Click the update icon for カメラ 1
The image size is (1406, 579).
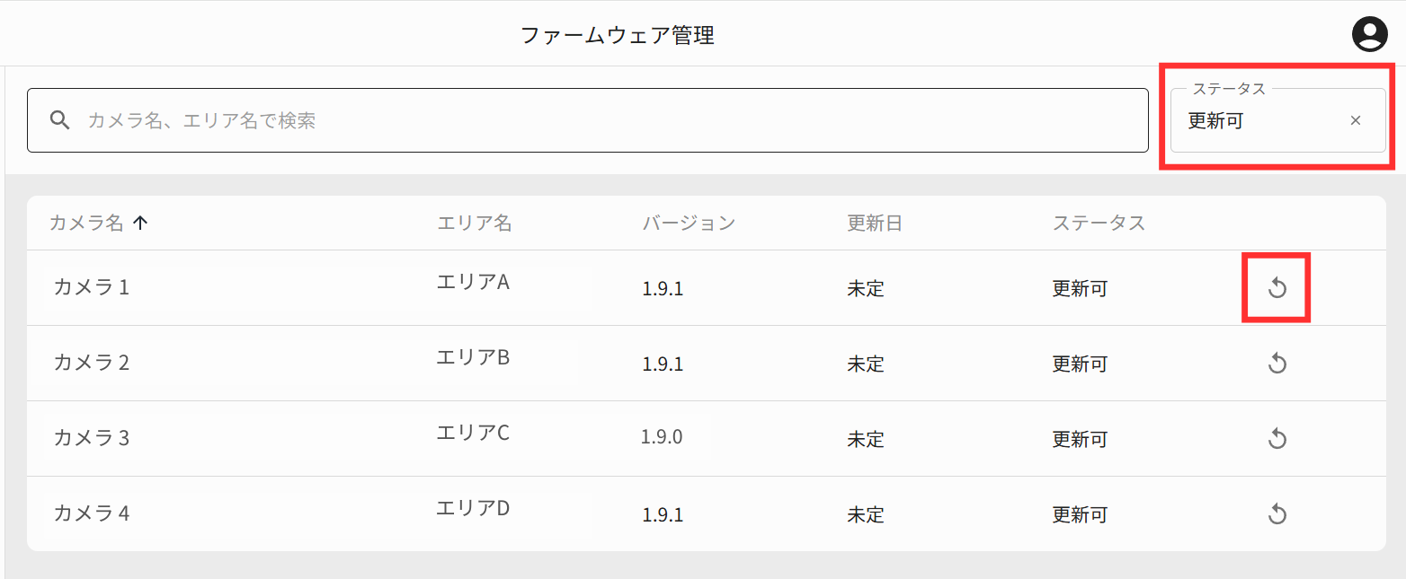point(1277,287)
